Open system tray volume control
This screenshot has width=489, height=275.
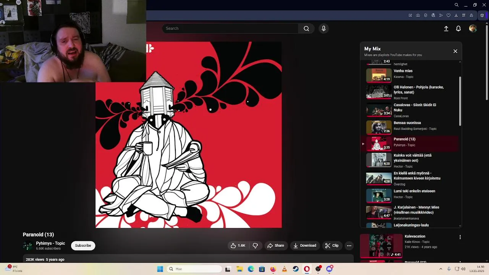tap(463, 269)
